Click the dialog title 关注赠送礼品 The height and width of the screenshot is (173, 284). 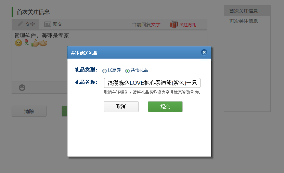pos(84,53)
